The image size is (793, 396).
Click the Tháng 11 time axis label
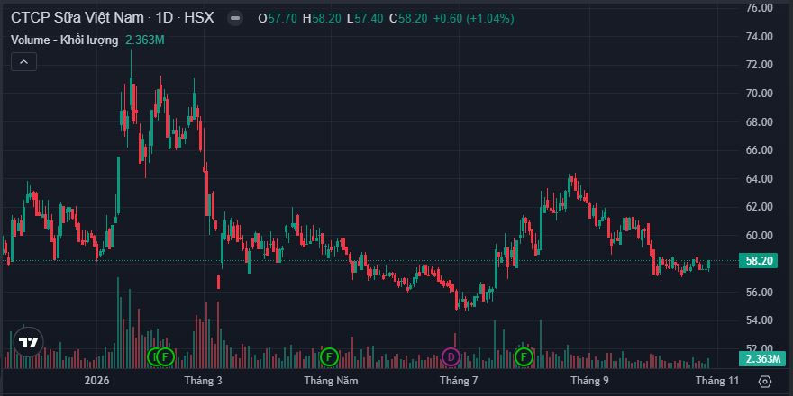point(717,381)
